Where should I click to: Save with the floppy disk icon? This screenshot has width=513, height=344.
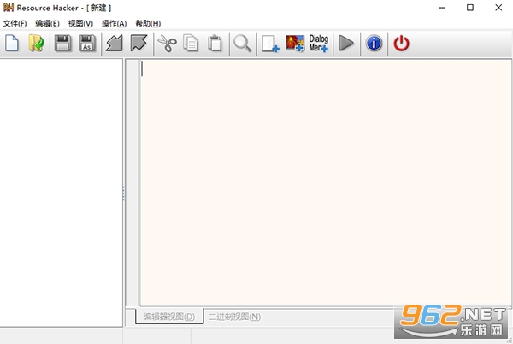point(62,43)
